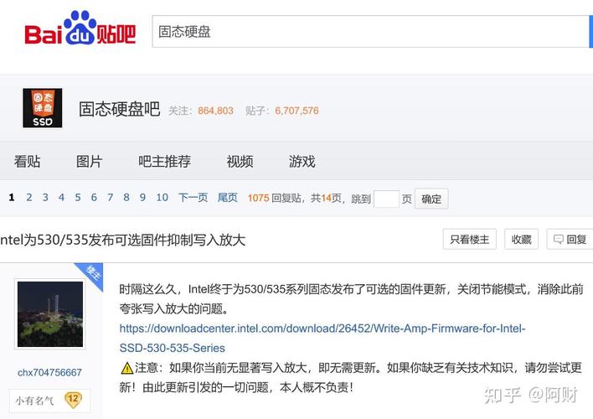The height and width of the screenshot is (419, 593).
Task: Open the 看贴 tab
Action: (28, 162)
